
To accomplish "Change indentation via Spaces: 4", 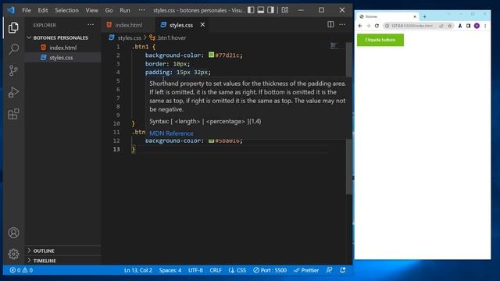I will pos(170,270).
